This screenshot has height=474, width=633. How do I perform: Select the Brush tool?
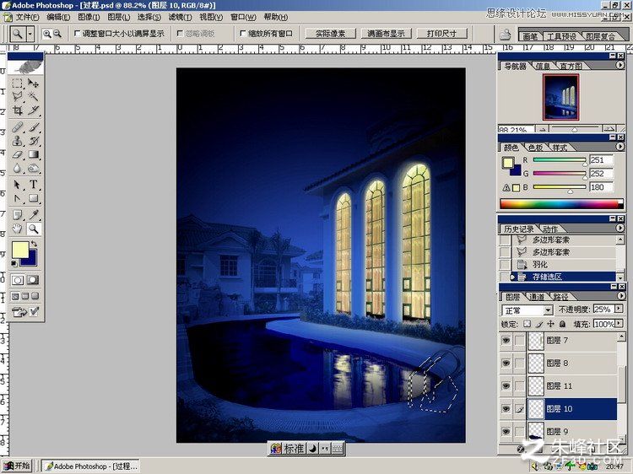click(34, 127)
